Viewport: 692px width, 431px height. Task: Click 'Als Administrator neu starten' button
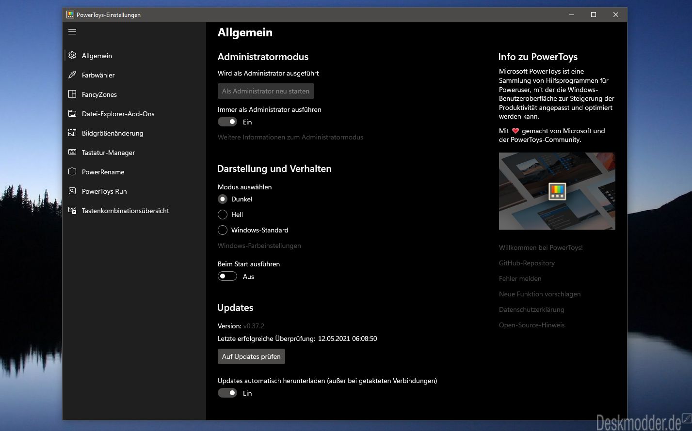266,91
